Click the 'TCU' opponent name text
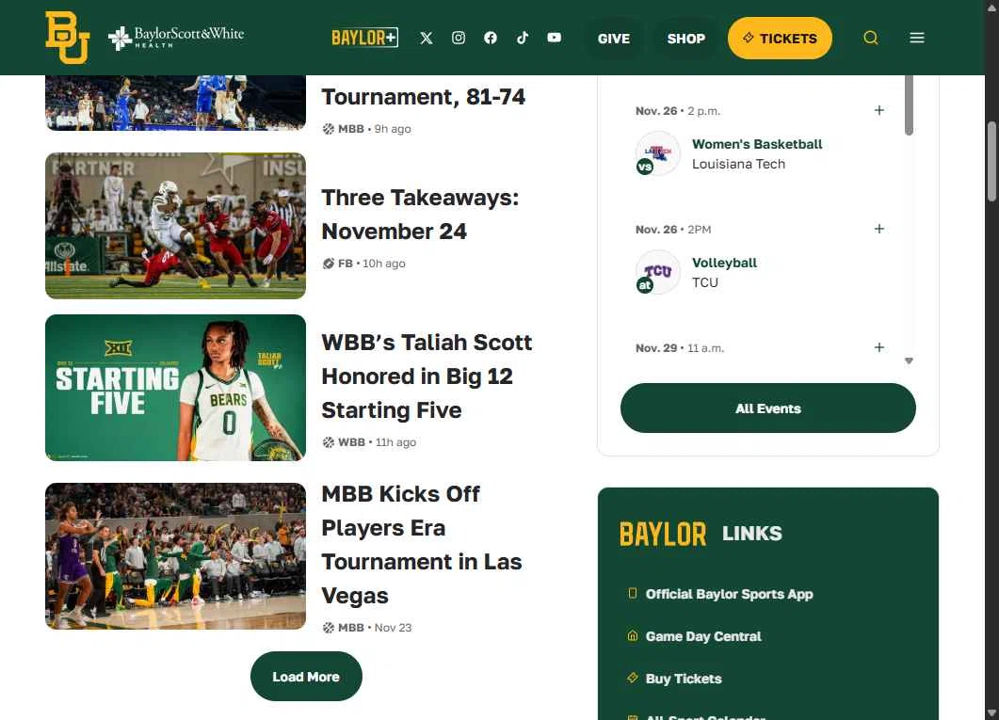Screen dimensions: 999x720 tap(704, 282)
